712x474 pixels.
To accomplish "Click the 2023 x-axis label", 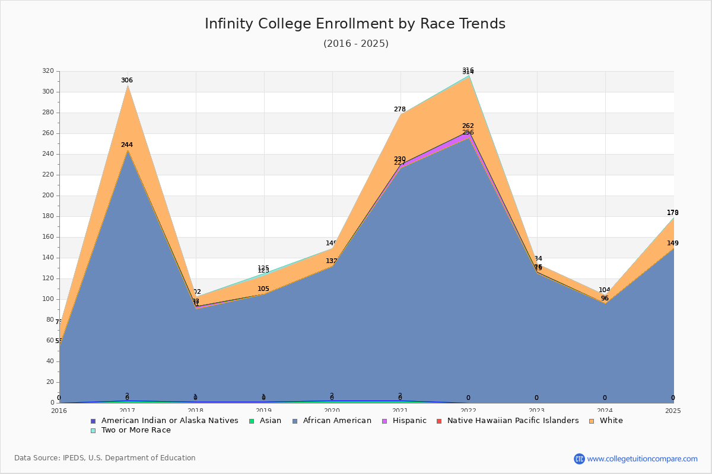I will (536, 411).
